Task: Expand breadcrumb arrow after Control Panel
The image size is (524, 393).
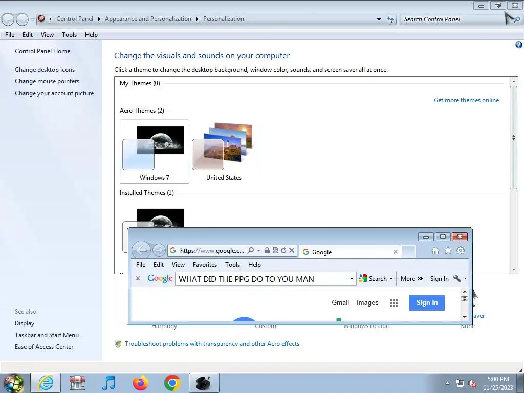Action: (99, 19)
